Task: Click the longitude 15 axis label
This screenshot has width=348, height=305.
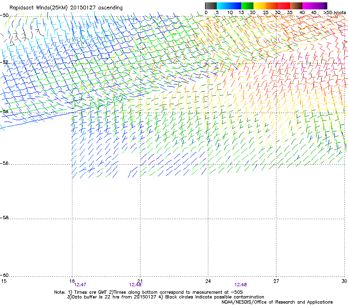Action: (4, 281)
